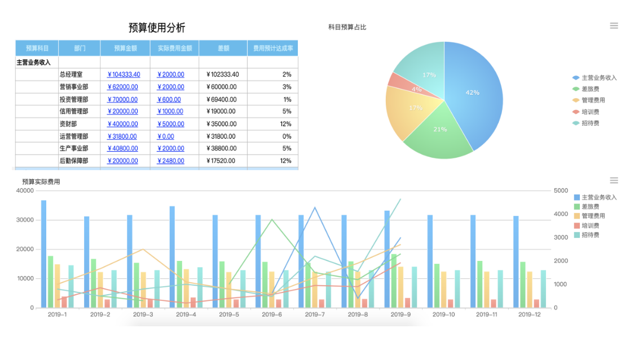This screenshot has height=346, width=643.
Task: Click the ￥2480.00 actual expense link
Action: [170, 161]
